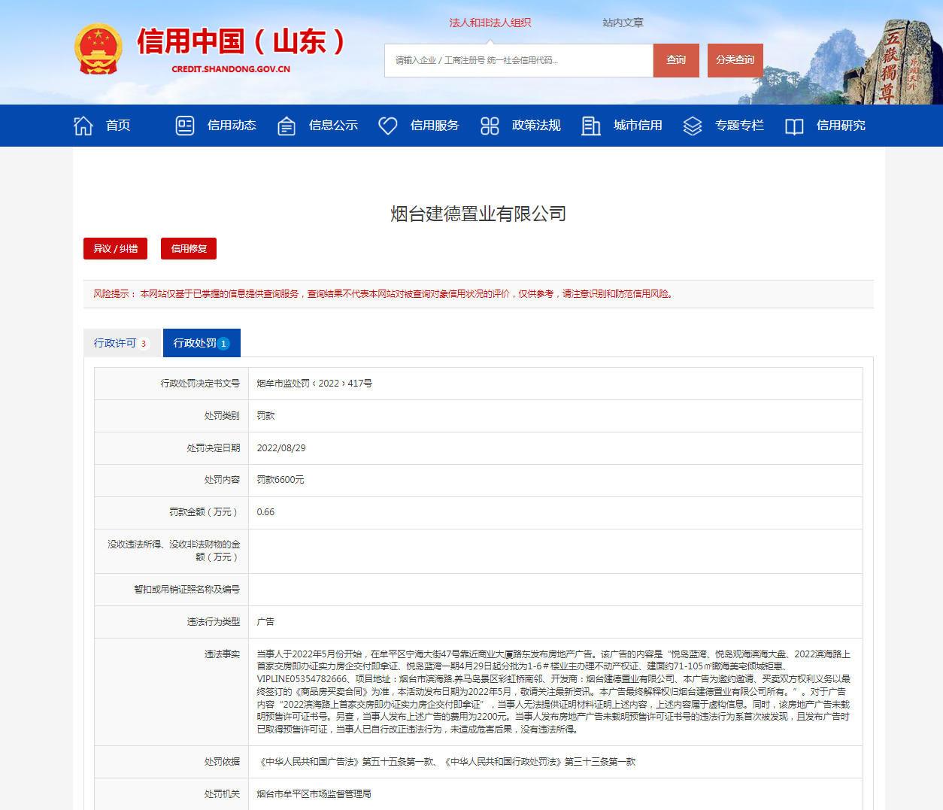This screenshot has width=943, height=810.
Task: Switch search to 站内文章
Action: pos(623,23)
